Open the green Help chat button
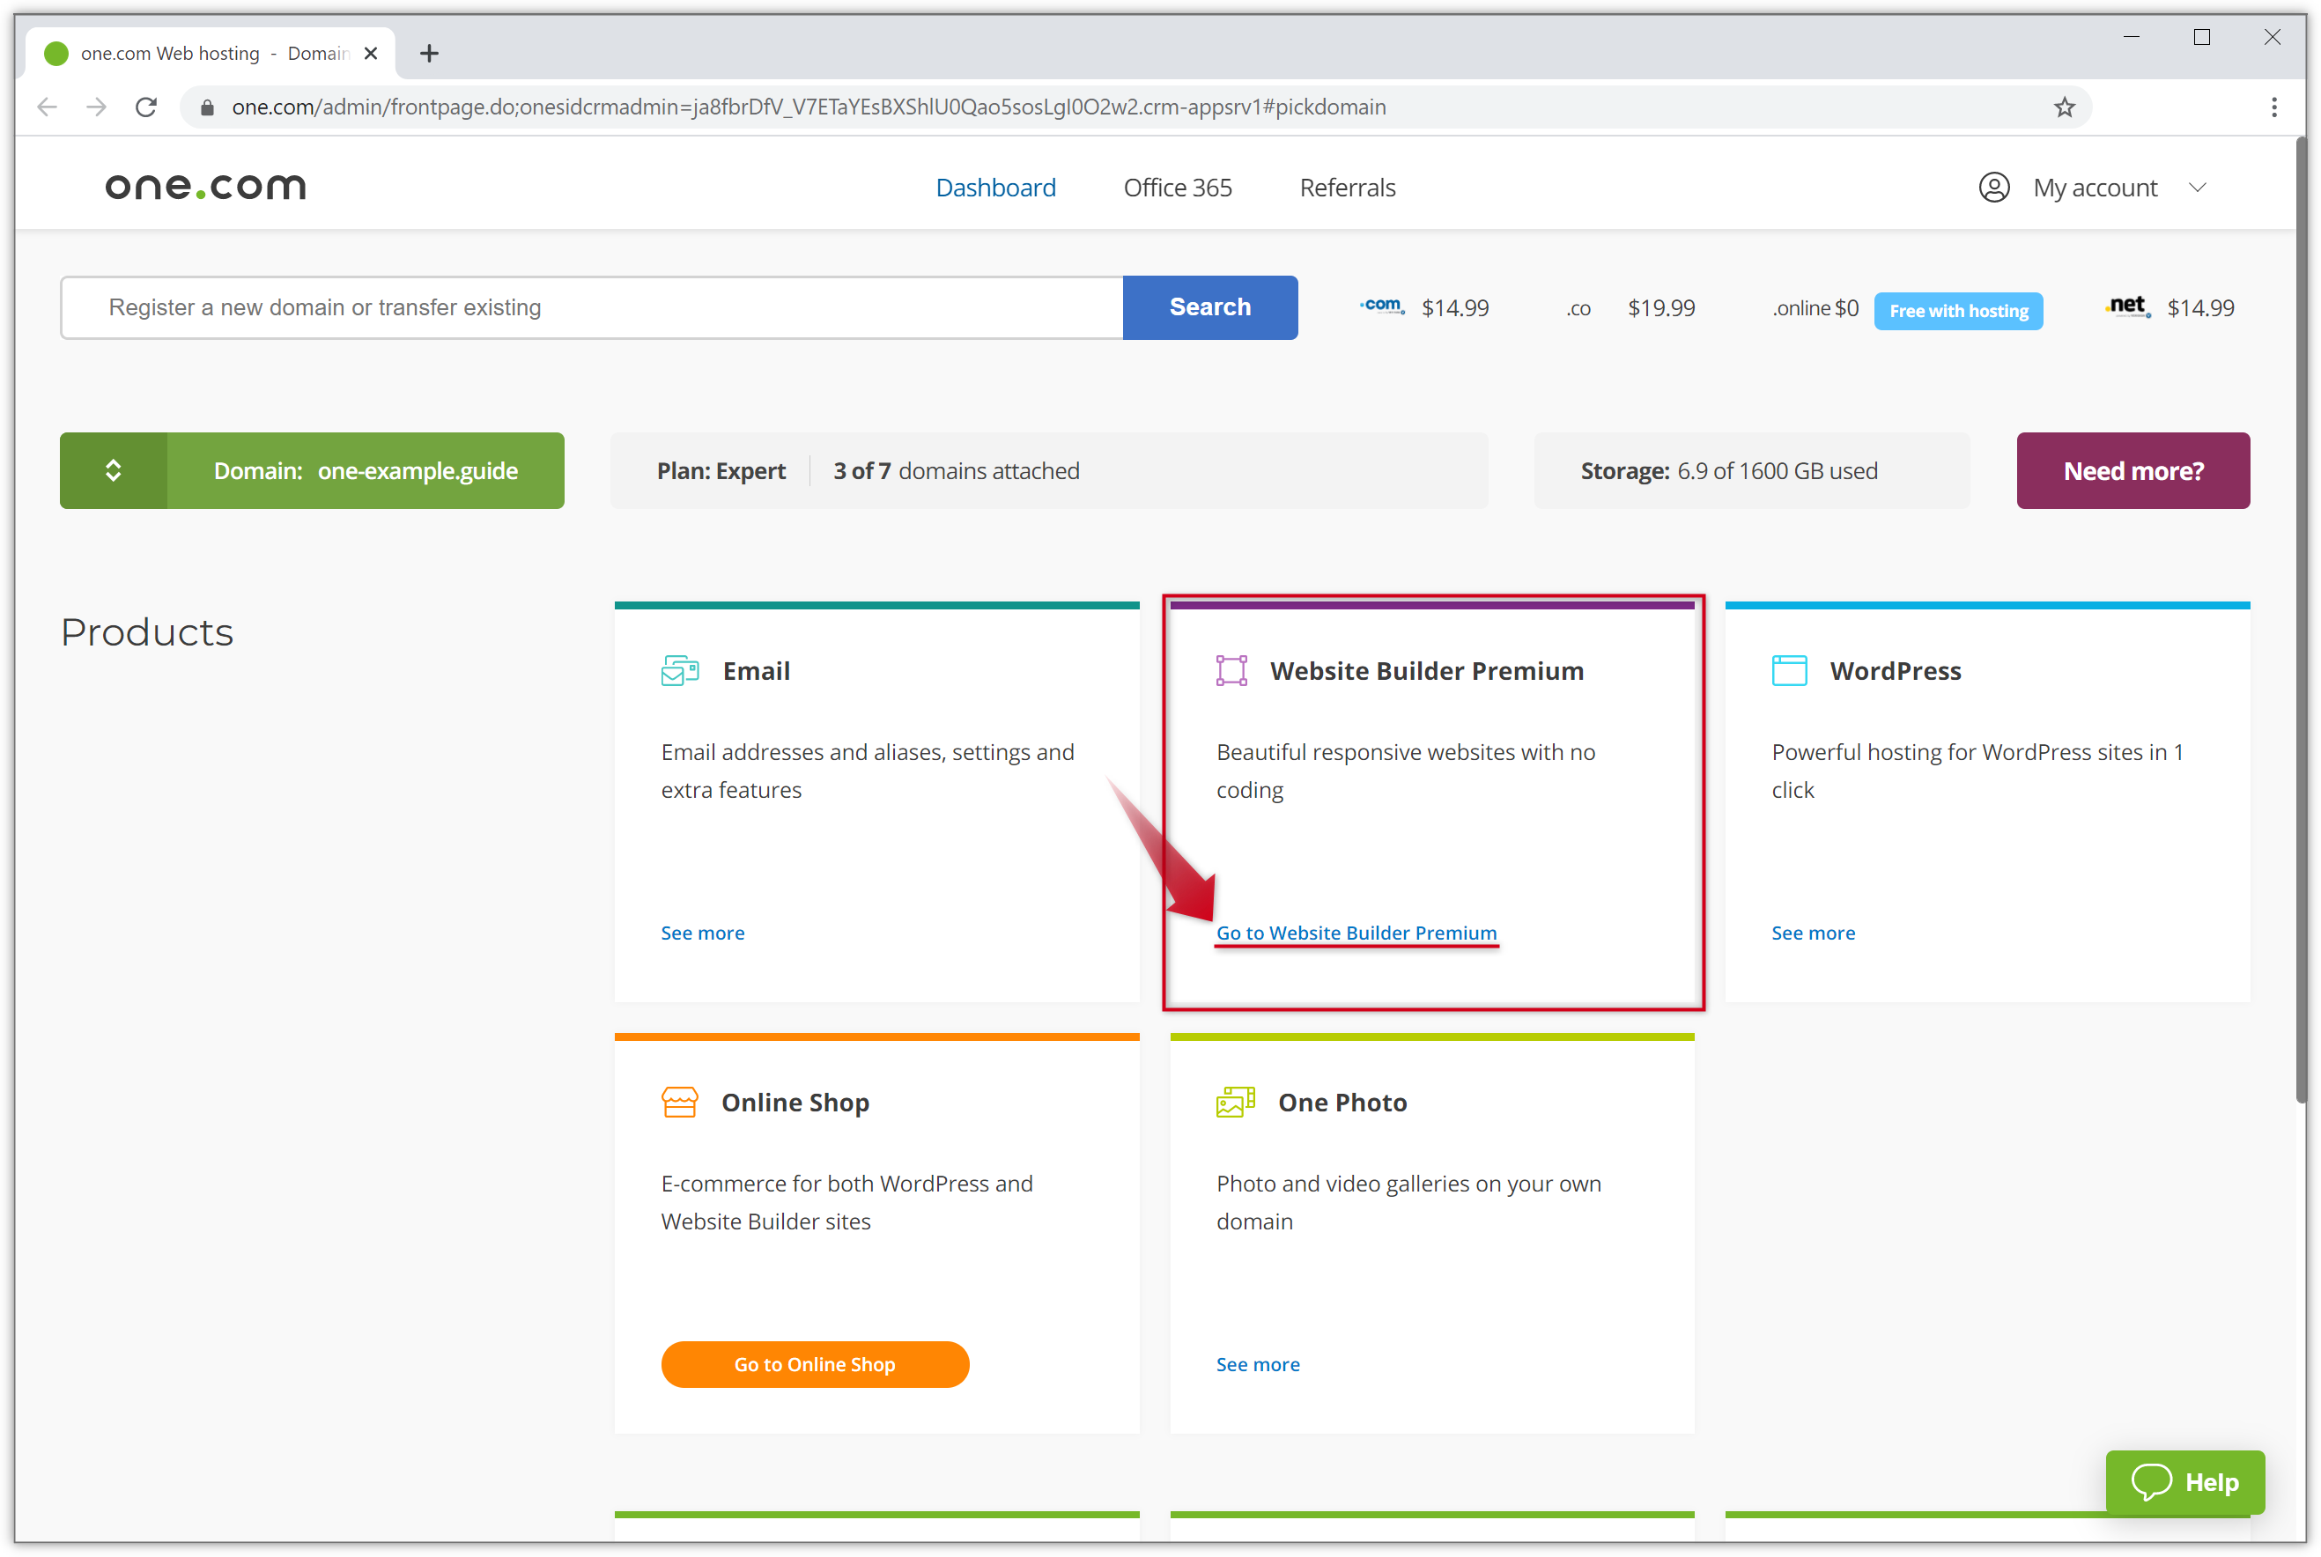 [2185, 1481]
